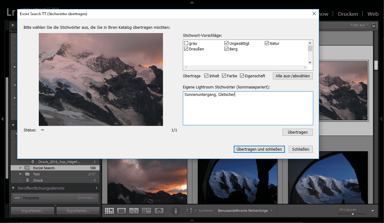Click the Importieren button

click(33, 211)
